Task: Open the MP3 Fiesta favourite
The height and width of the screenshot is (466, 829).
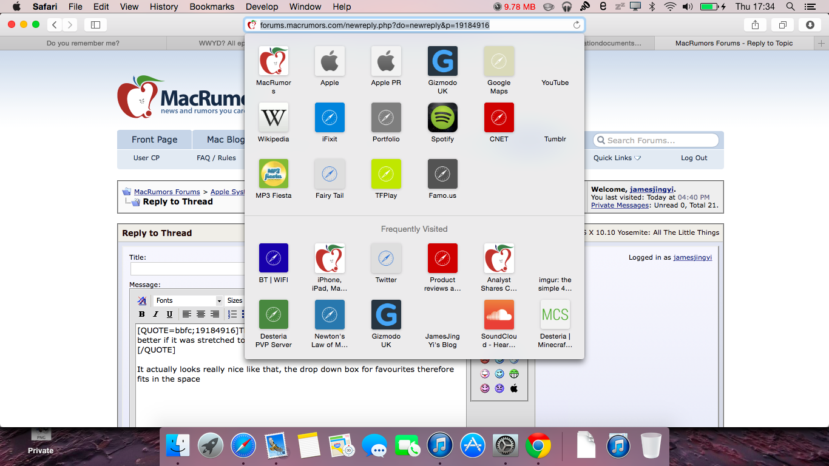Action: (x=274, y=174)
